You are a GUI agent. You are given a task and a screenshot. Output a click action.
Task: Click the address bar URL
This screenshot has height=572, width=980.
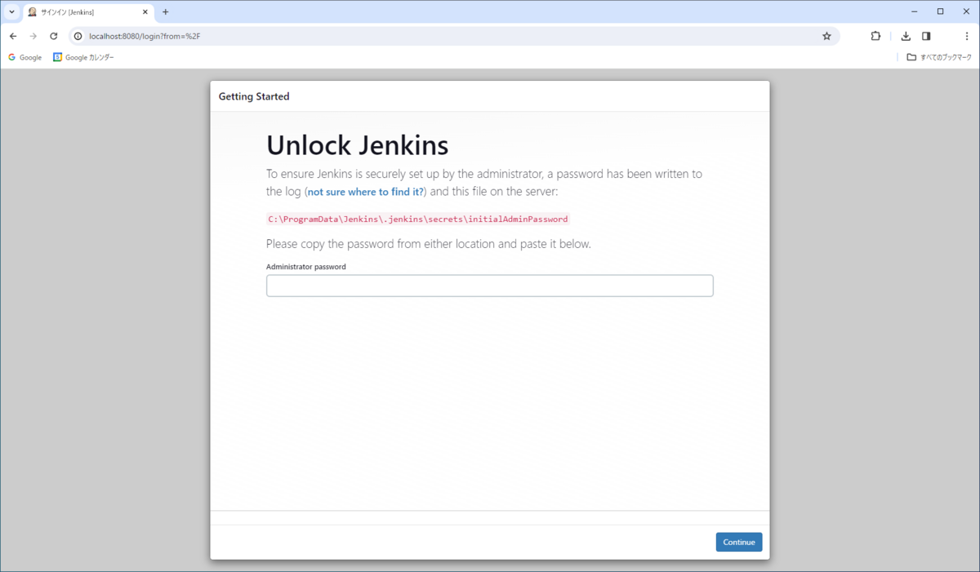click(x=145, y=36)
